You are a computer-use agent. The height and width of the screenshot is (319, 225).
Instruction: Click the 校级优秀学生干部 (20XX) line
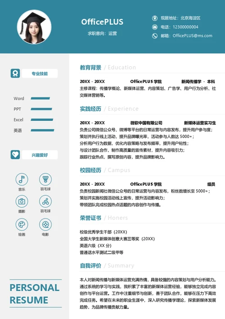(103, 232)
